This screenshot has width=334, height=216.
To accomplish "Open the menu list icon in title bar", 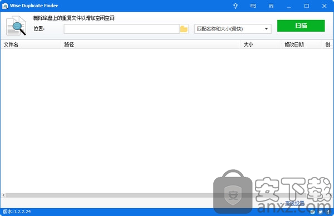I will coord(271,6).
